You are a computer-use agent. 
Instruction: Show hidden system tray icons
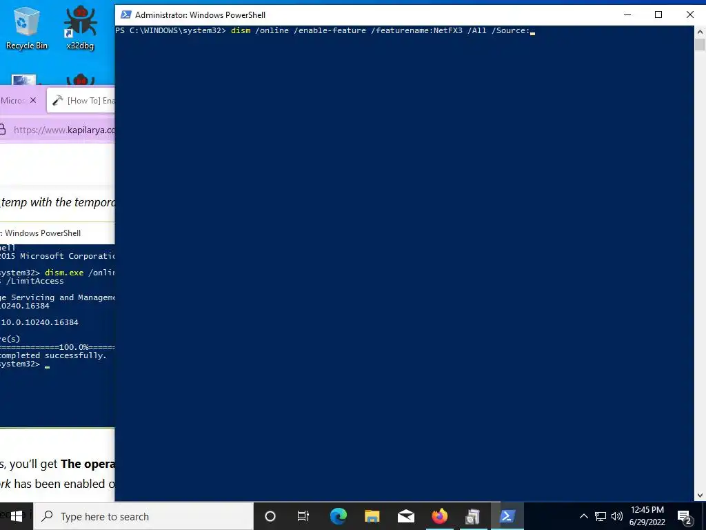click(x=583, y=516)
